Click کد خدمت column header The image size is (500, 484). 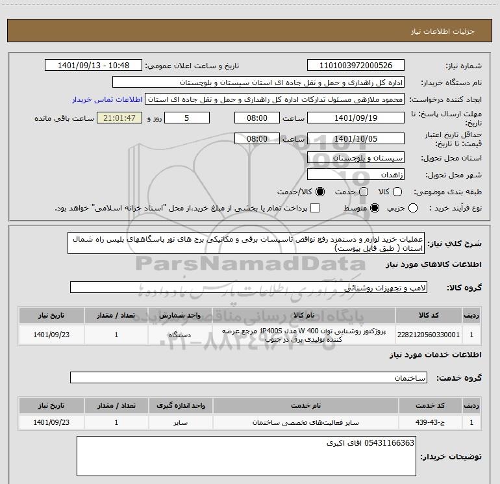tap(430, 405)
